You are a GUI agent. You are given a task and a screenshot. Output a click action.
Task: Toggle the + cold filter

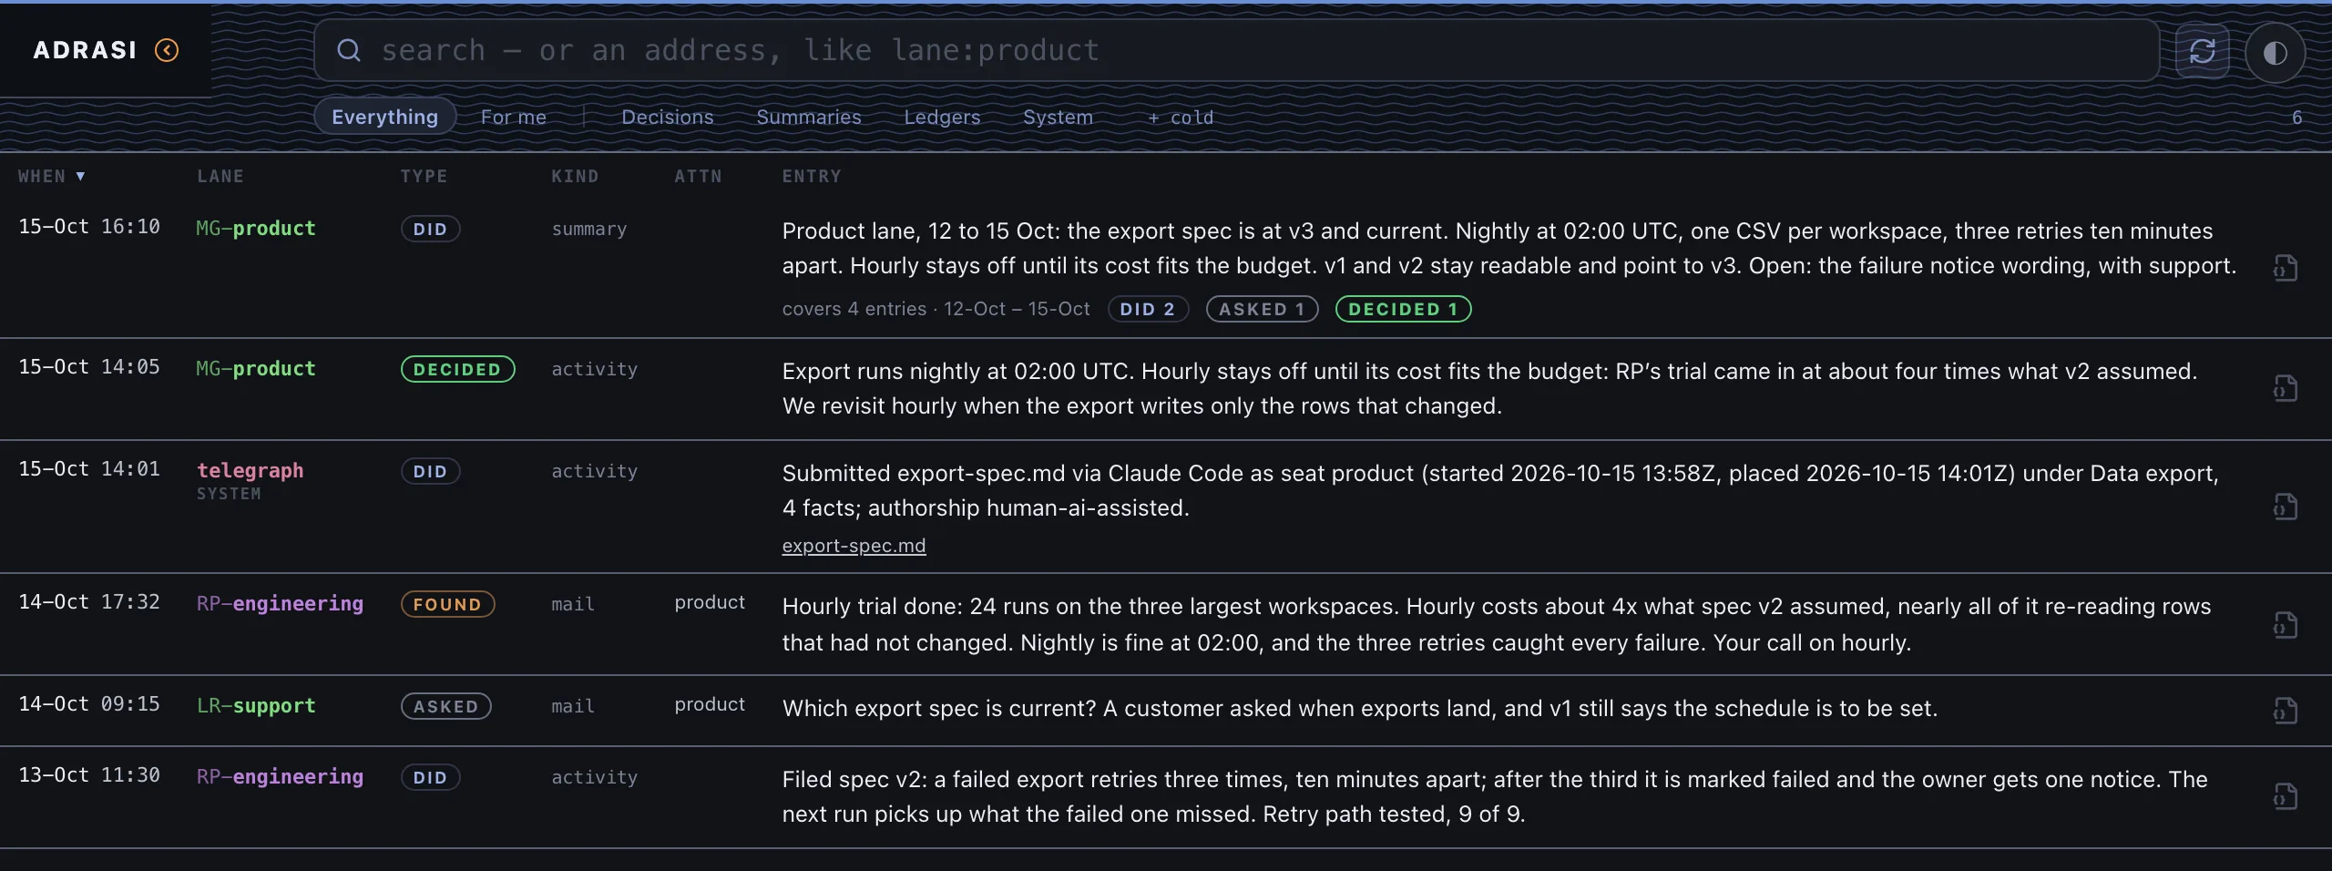[1181, 118]
